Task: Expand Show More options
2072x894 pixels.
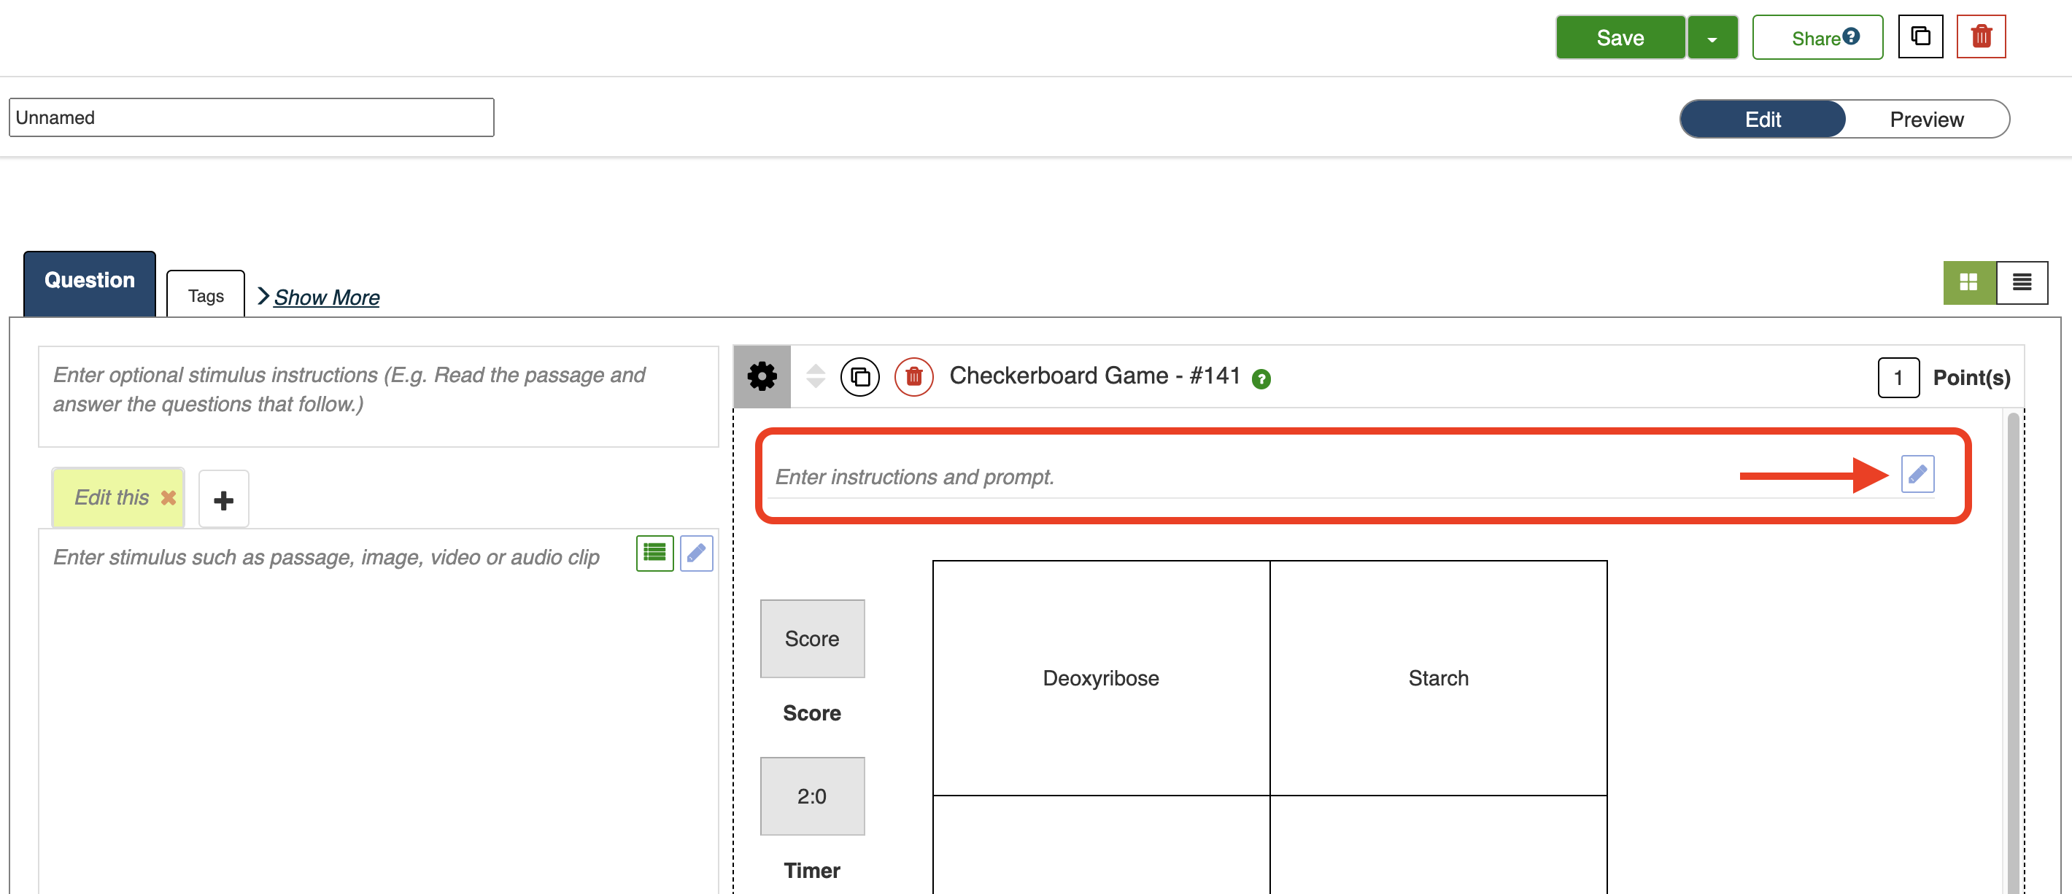Action: (x=326, y=298)
